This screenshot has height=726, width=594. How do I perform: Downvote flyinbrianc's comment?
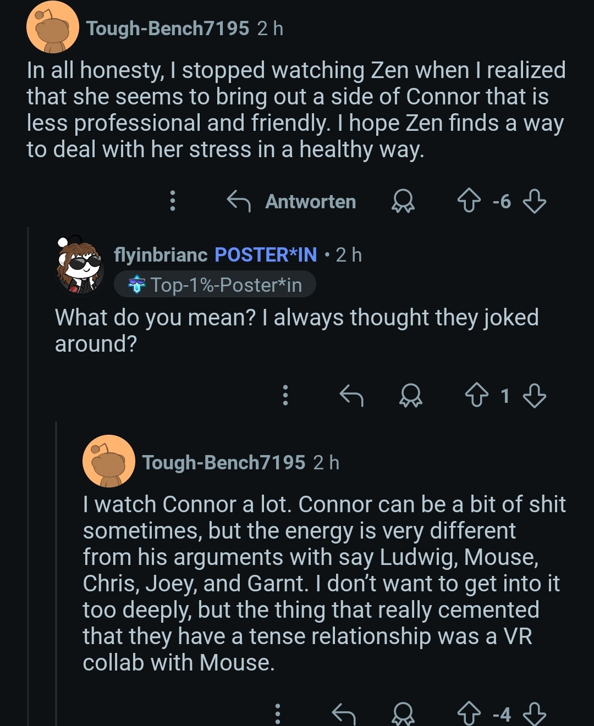click(534, 395)
